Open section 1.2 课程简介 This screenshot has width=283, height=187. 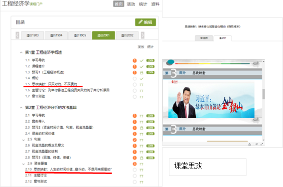click(x=35, y=66)
